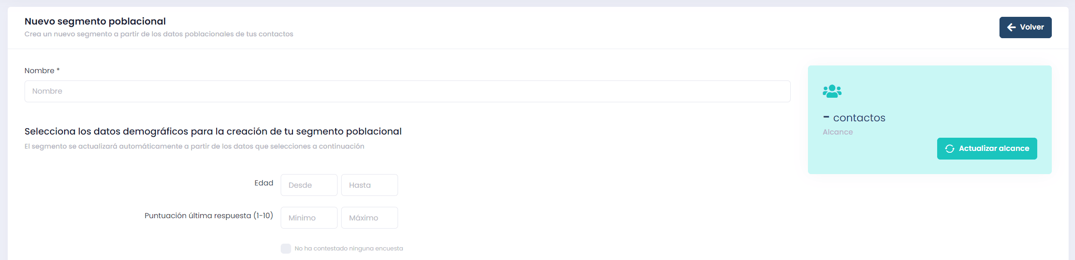Image resolution: width=1075 pixels, height=260 pixels.
Task: Click the refresh icon in Actualizar alcance
Action: coord(949,149)
